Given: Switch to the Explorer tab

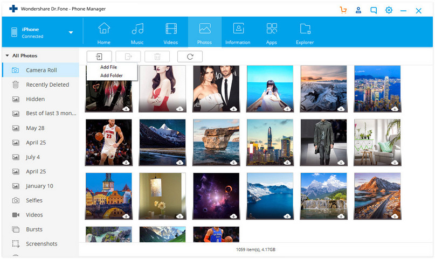Looking at the screenshot, I should click(305, 33).
